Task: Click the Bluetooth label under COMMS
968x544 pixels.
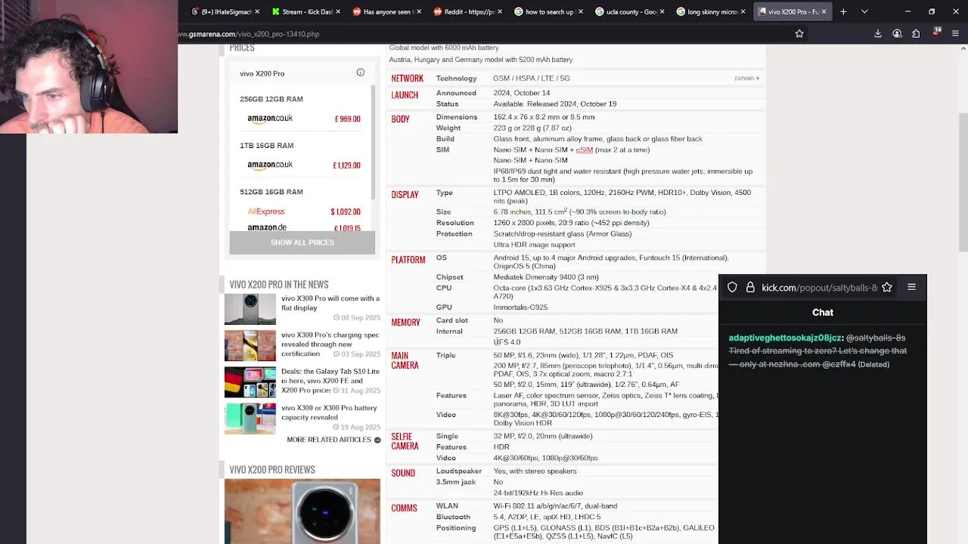Action: coord(453,517)
